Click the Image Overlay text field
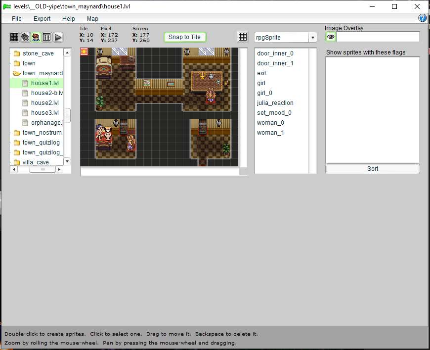 pyautogui.click(x=378, y=37)
